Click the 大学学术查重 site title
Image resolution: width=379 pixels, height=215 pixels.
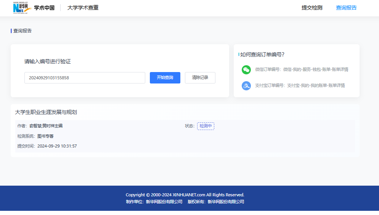[83, 8]
